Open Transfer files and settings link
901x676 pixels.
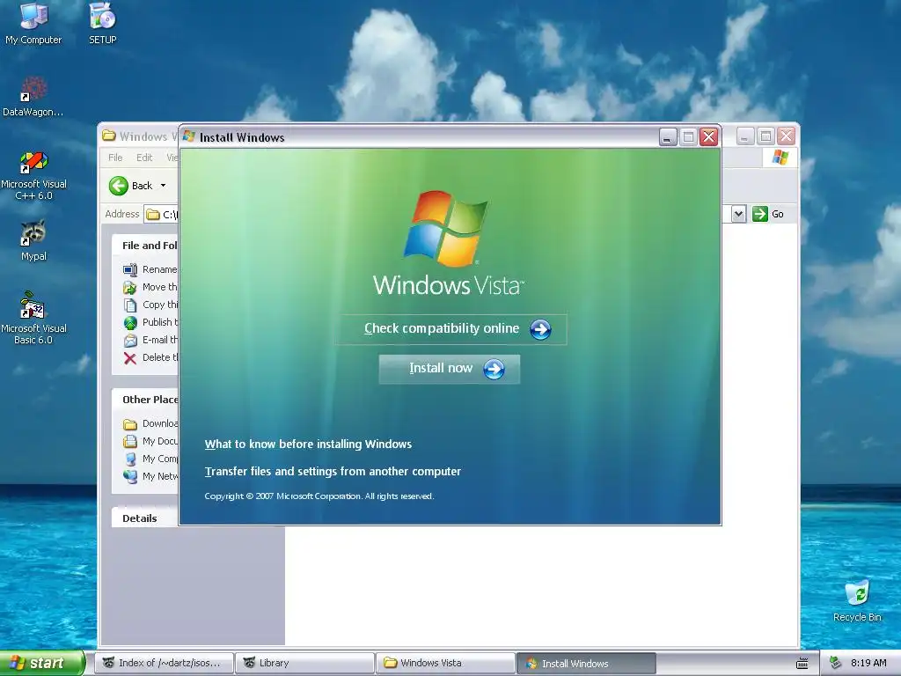(x=333, y=472)
